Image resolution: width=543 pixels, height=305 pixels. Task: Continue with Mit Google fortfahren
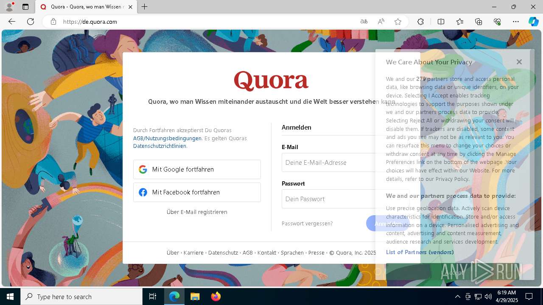(197, 169)
